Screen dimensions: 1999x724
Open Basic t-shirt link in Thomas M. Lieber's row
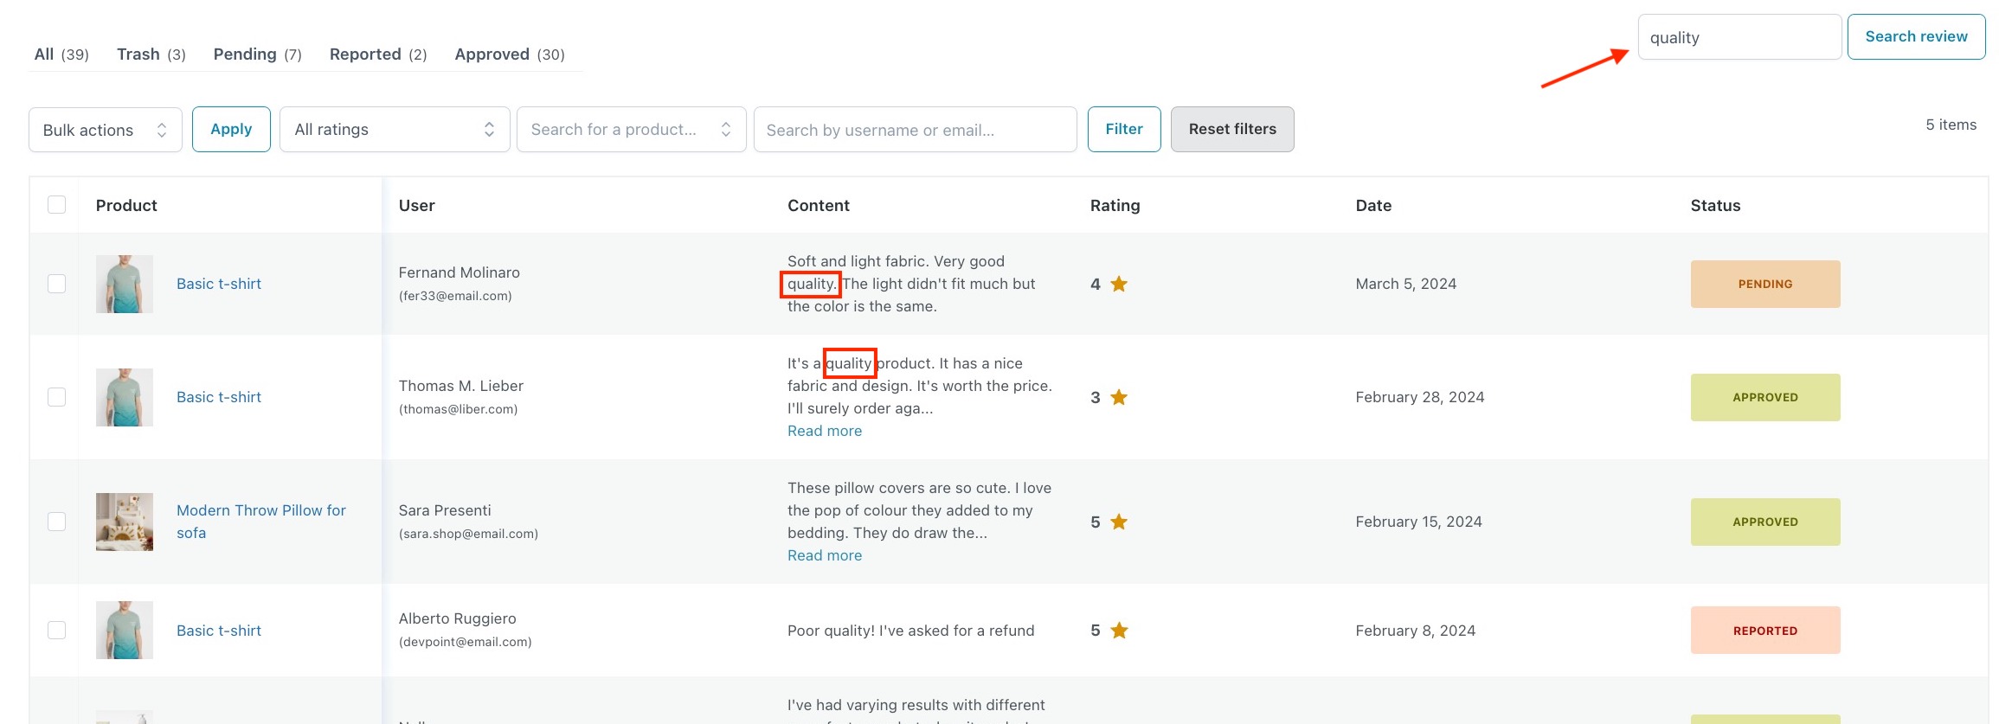coord(219,397)
